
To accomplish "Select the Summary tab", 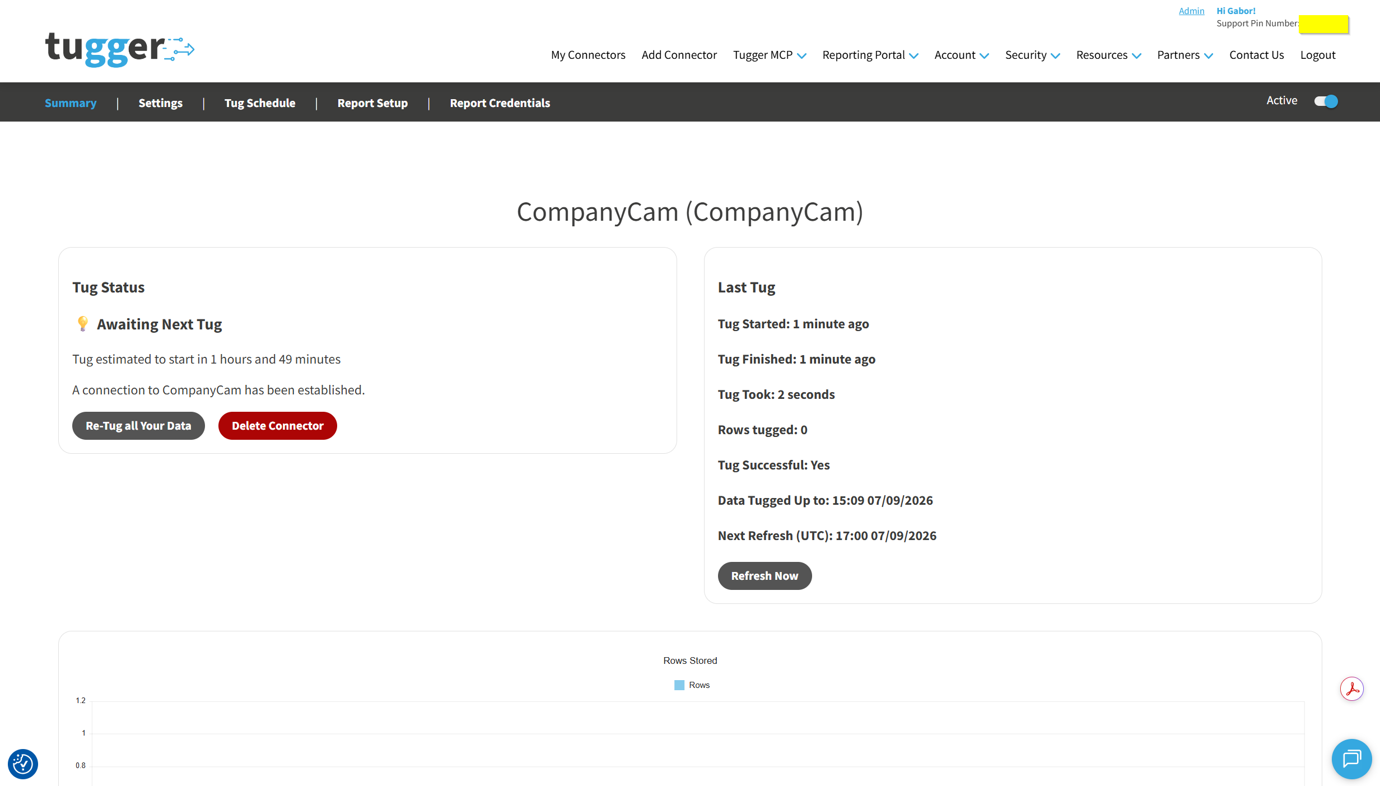I will coord(71,103).
